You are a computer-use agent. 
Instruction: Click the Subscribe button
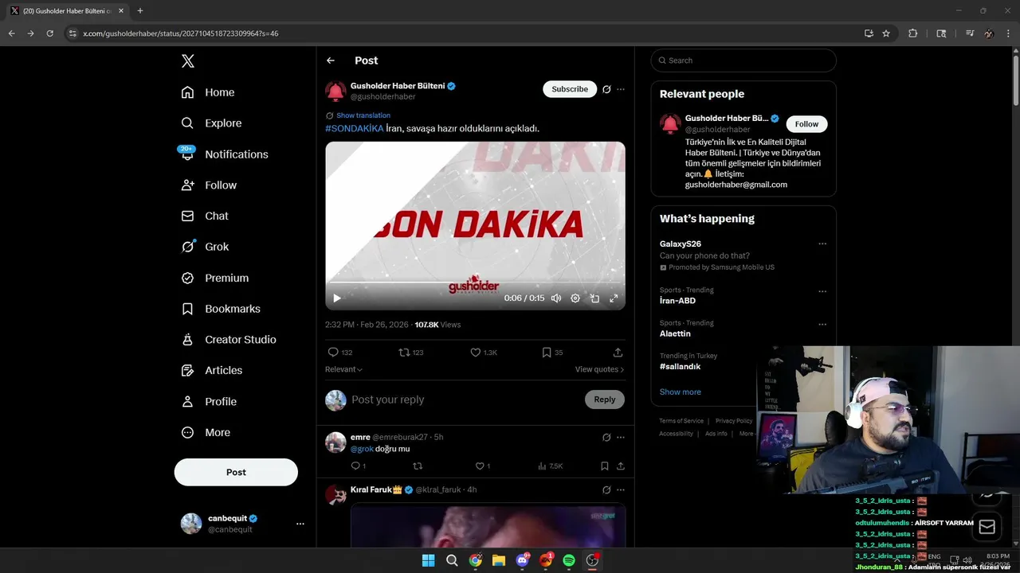point(570,89)
